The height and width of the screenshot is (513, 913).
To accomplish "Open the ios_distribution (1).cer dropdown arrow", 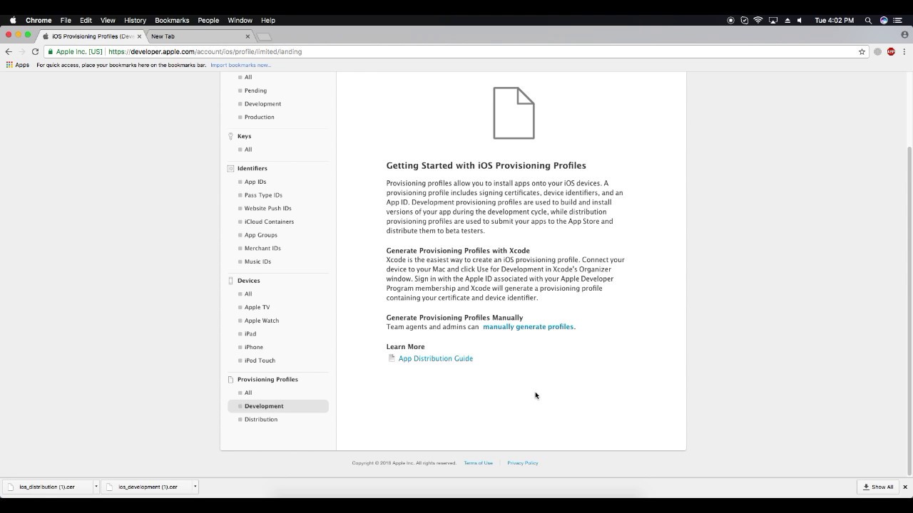I will [96, 487].
